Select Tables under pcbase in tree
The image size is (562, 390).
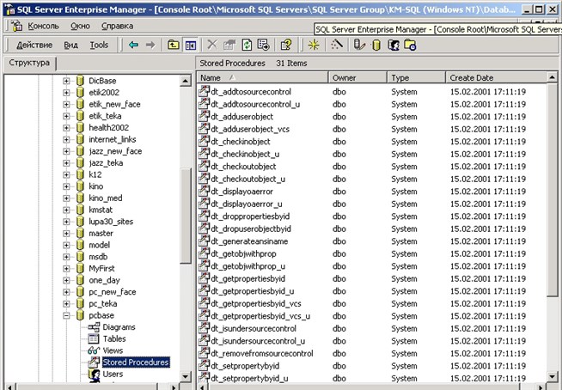pos(113,338)
